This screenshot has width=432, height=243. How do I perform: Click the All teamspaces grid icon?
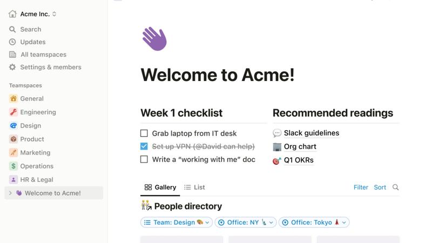12,55
